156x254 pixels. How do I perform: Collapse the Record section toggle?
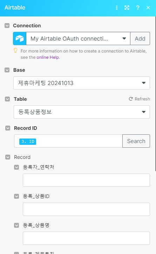(8, 157)
